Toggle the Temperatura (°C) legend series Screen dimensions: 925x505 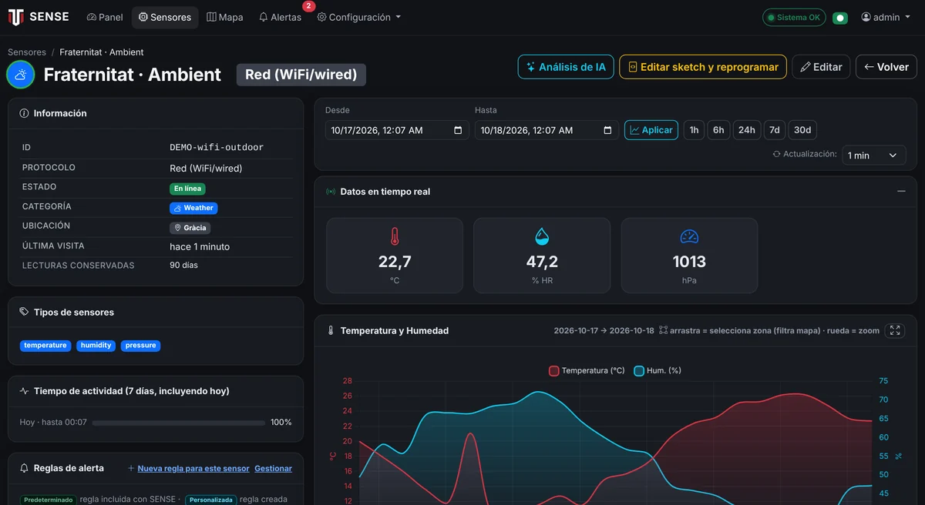tap(587, 370)
